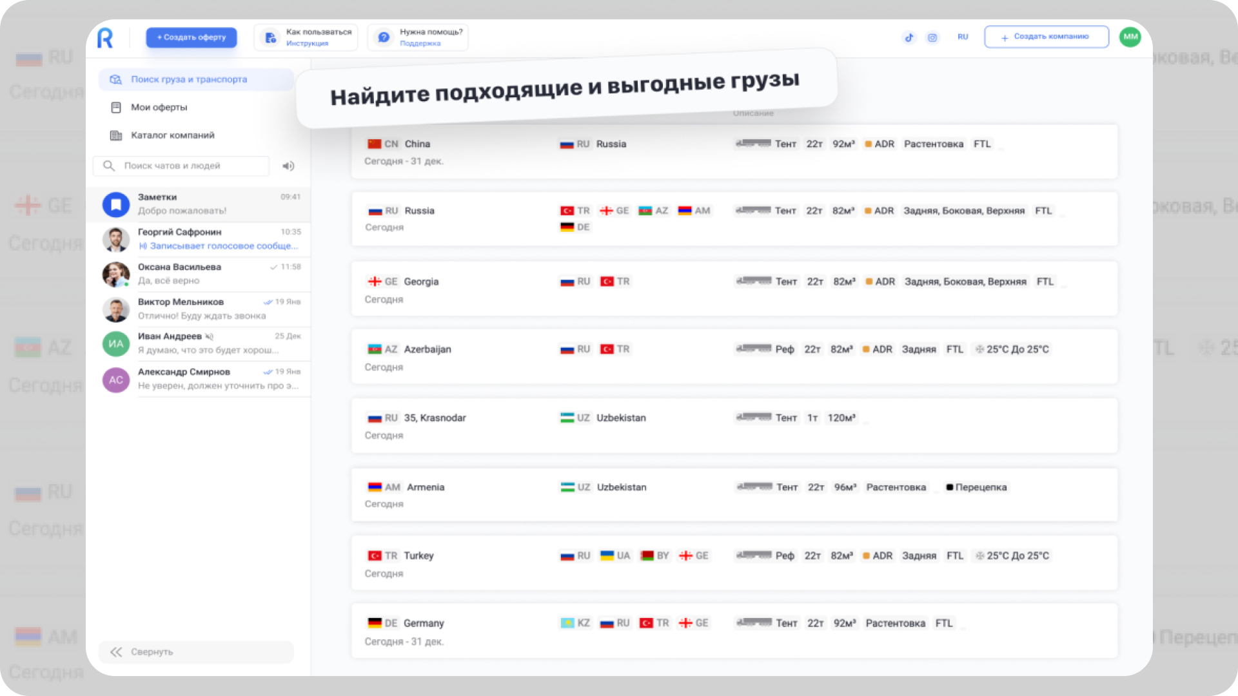Open the Georgia cargo row
The height and width of the screenshot is (696, 1238).
point(734,289)
